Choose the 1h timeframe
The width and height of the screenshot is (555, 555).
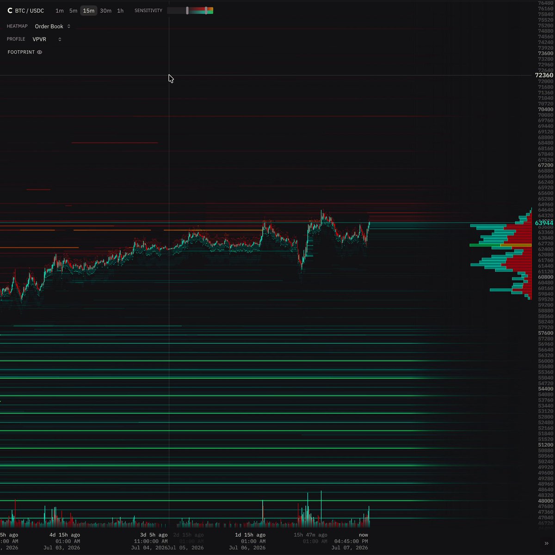(120, 11)
